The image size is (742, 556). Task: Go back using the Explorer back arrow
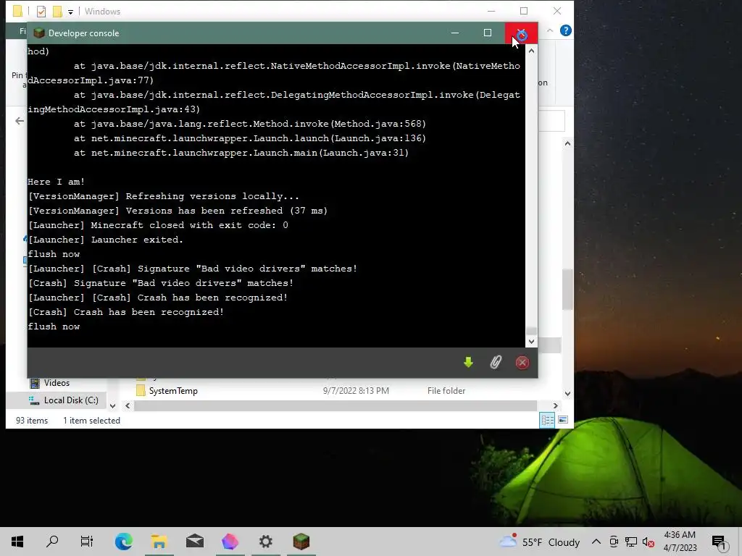click(20, 121)
